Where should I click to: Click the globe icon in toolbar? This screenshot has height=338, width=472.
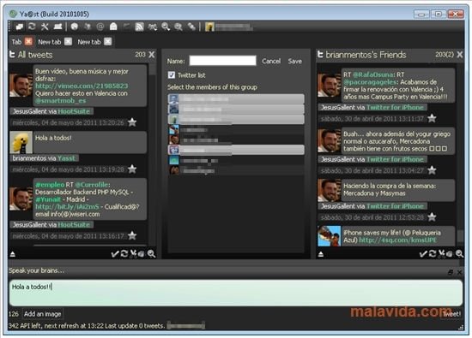(75, 27)
